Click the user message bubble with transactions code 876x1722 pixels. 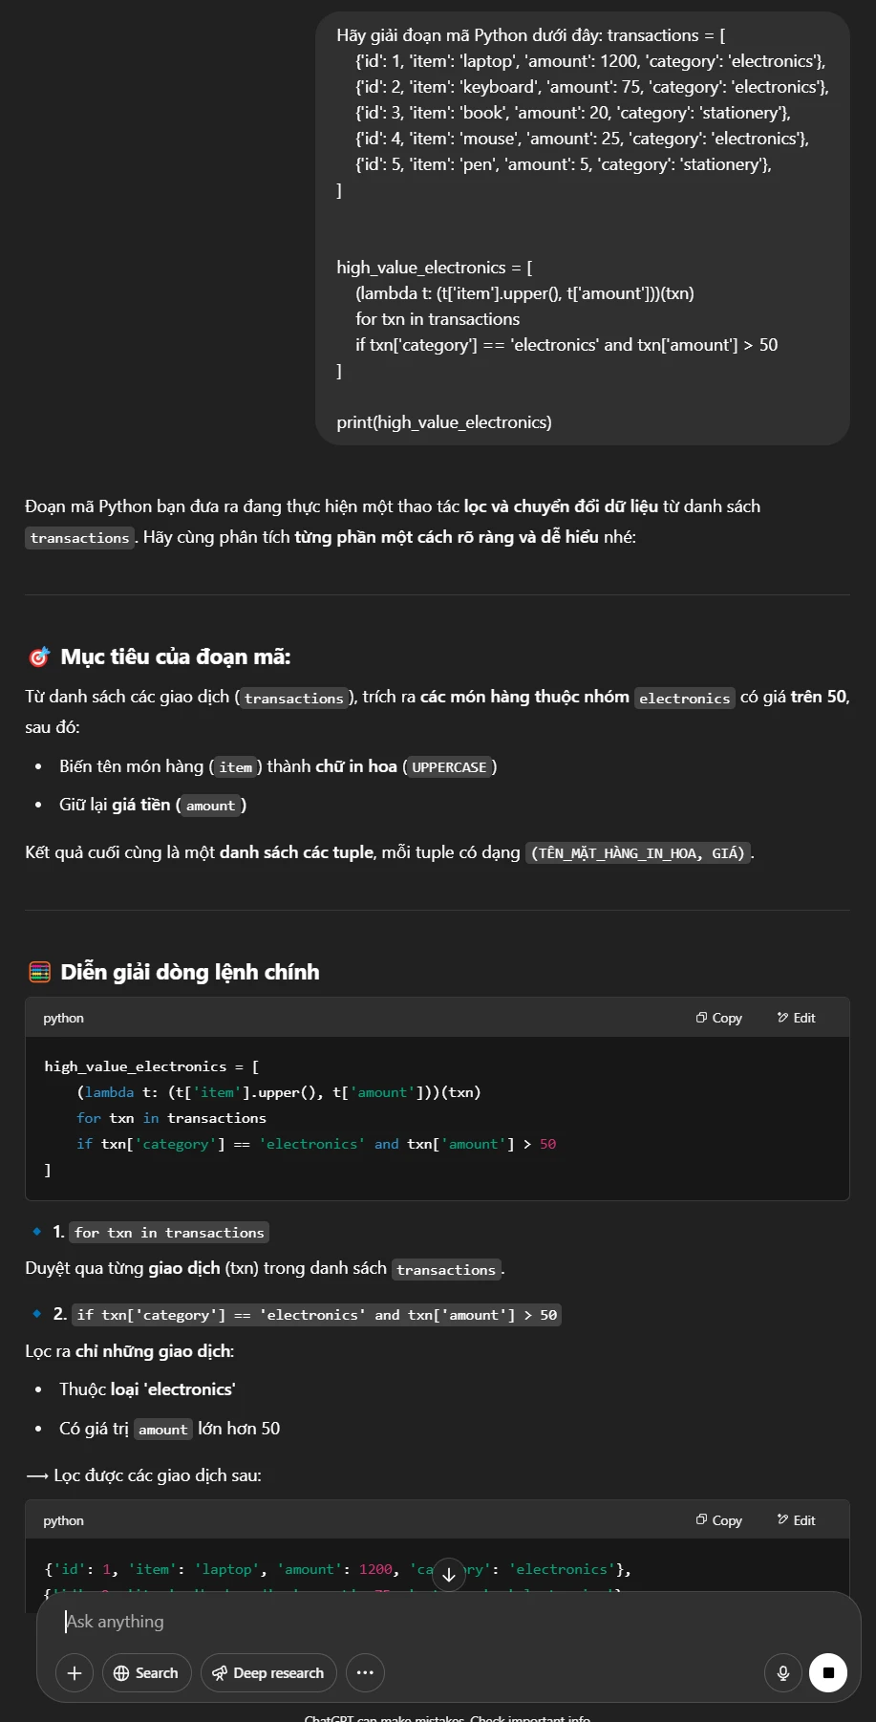click(x=583, y=228)
